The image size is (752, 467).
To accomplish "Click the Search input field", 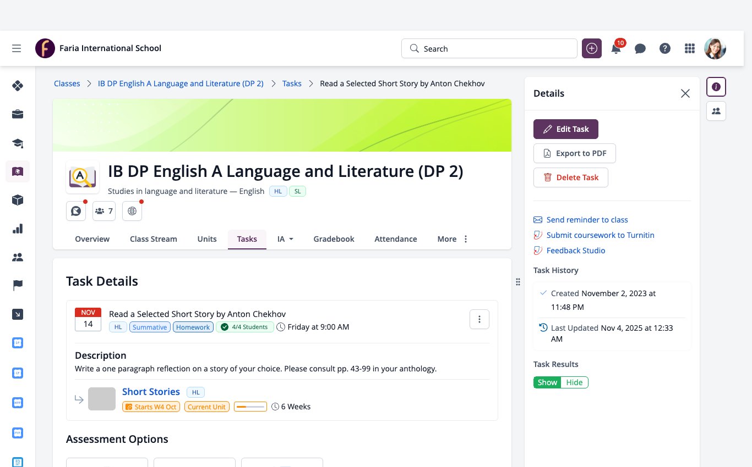I will pos(489,48).
